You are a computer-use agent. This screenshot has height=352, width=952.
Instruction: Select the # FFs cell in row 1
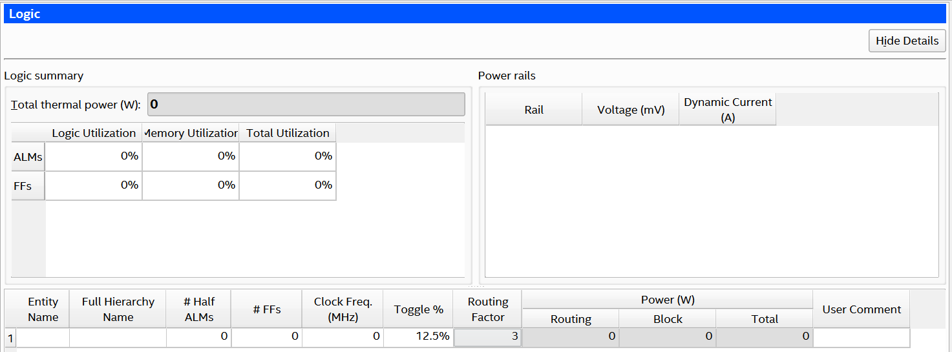266,337
